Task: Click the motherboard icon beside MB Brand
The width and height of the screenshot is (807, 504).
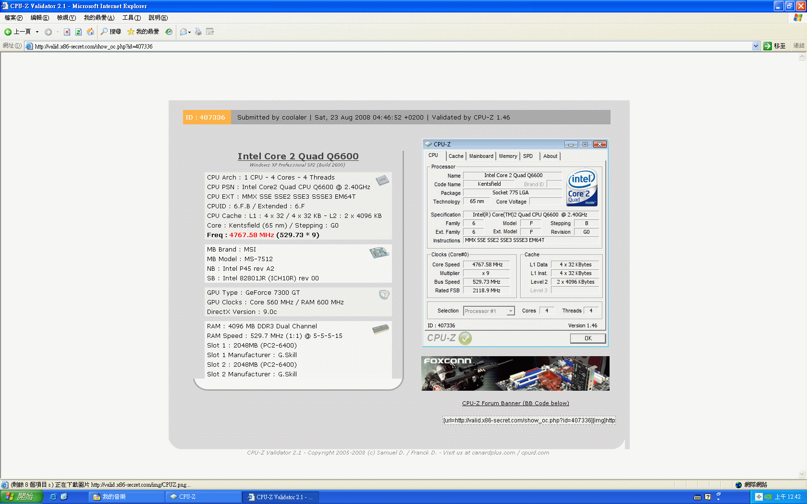Action: 379,252
